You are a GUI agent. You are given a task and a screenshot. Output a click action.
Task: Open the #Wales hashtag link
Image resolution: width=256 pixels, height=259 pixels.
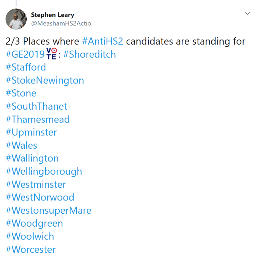click(x=21, y=145)
